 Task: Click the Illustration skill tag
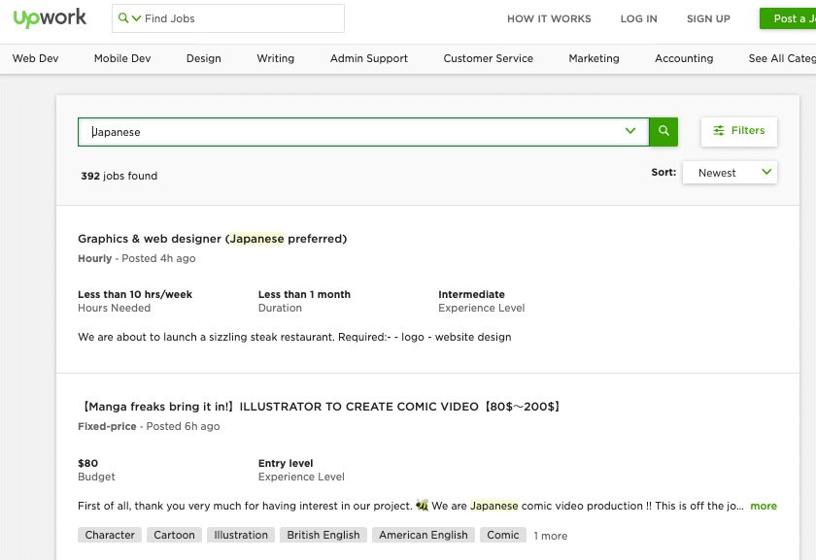click(x=241, y=535)
